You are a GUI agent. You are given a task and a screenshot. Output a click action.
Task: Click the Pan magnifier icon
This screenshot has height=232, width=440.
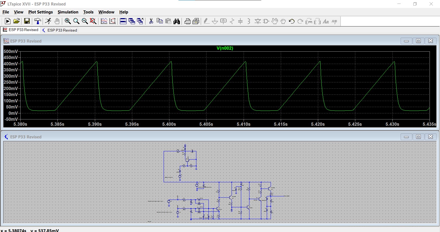[76, 21]
